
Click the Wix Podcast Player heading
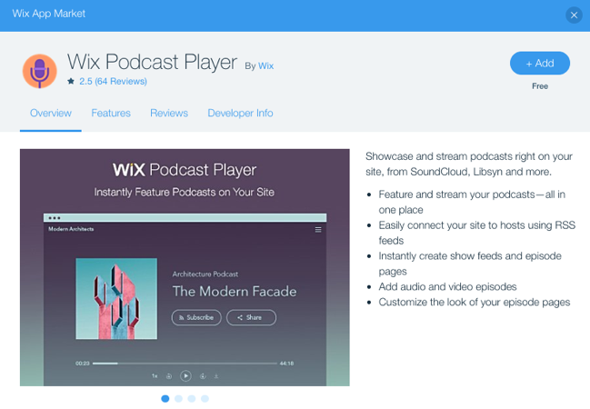(x=153, y=62)
